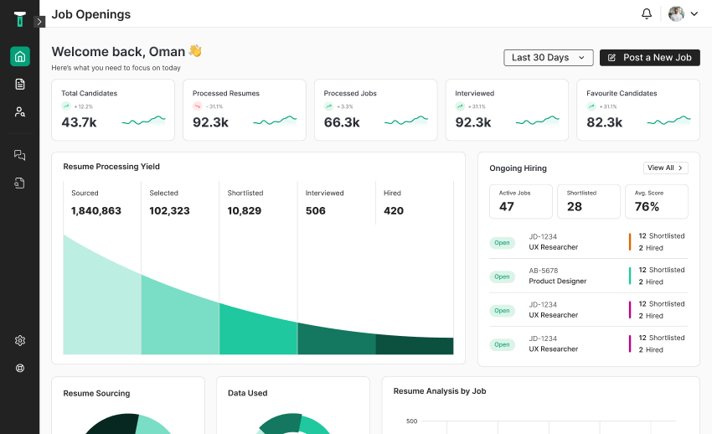The width and height of the screenshot is (712, 434).
Task: Open the help support sidebar icon
Action: [20, 368]
